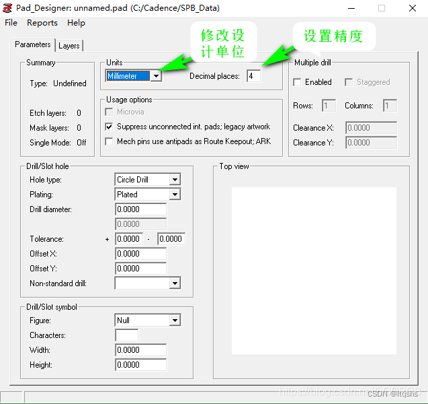Click the Drill diameter input field
Screen dimensions: 428x404
140,209
